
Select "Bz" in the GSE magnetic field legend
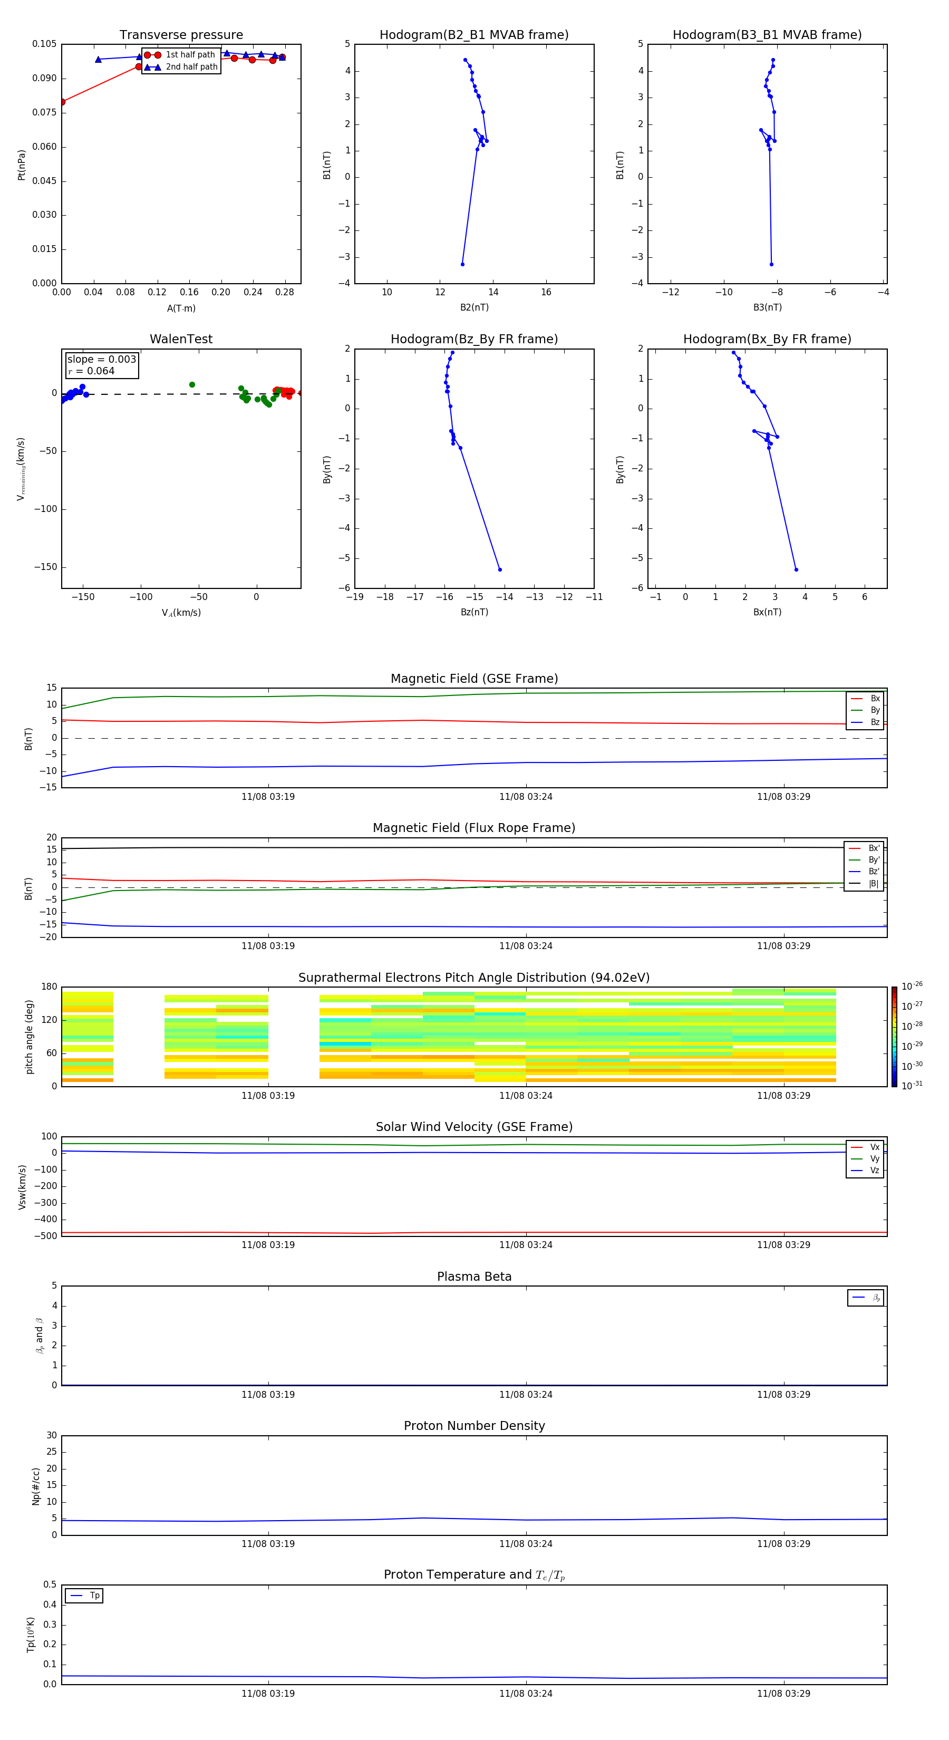865,723
